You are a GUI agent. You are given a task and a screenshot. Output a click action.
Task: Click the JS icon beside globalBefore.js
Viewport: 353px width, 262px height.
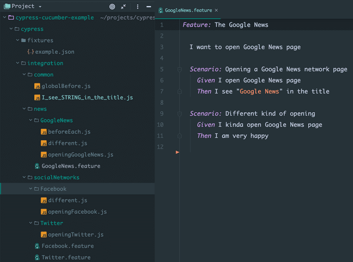pos(37,86)
